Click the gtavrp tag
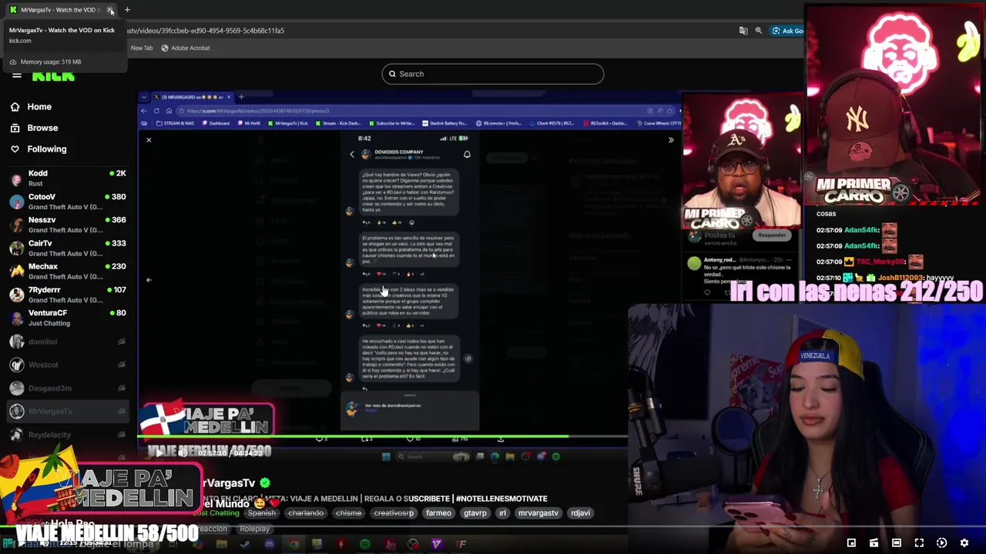Viewport: 986px width, 554px height. [x=475, y=513]
